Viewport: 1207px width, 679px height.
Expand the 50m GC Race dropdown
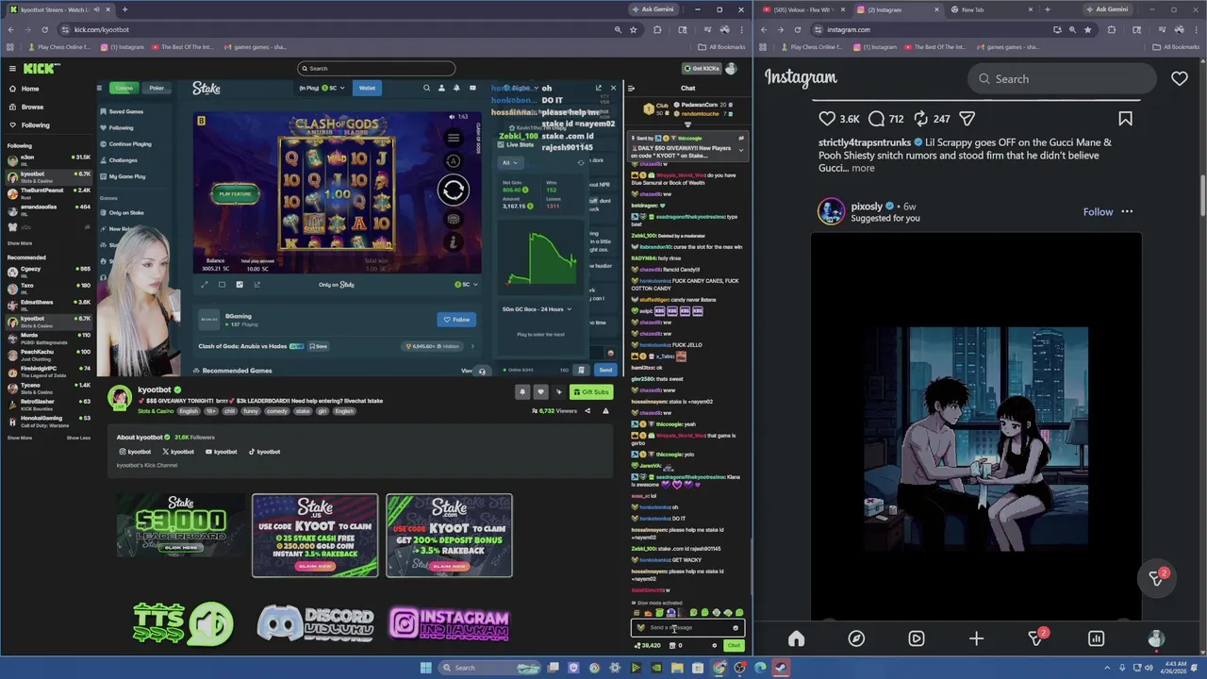point(537,309)
